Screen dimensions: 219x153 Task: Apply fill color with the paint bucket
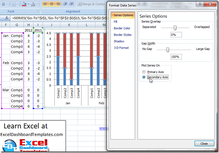tap(24, 4)
